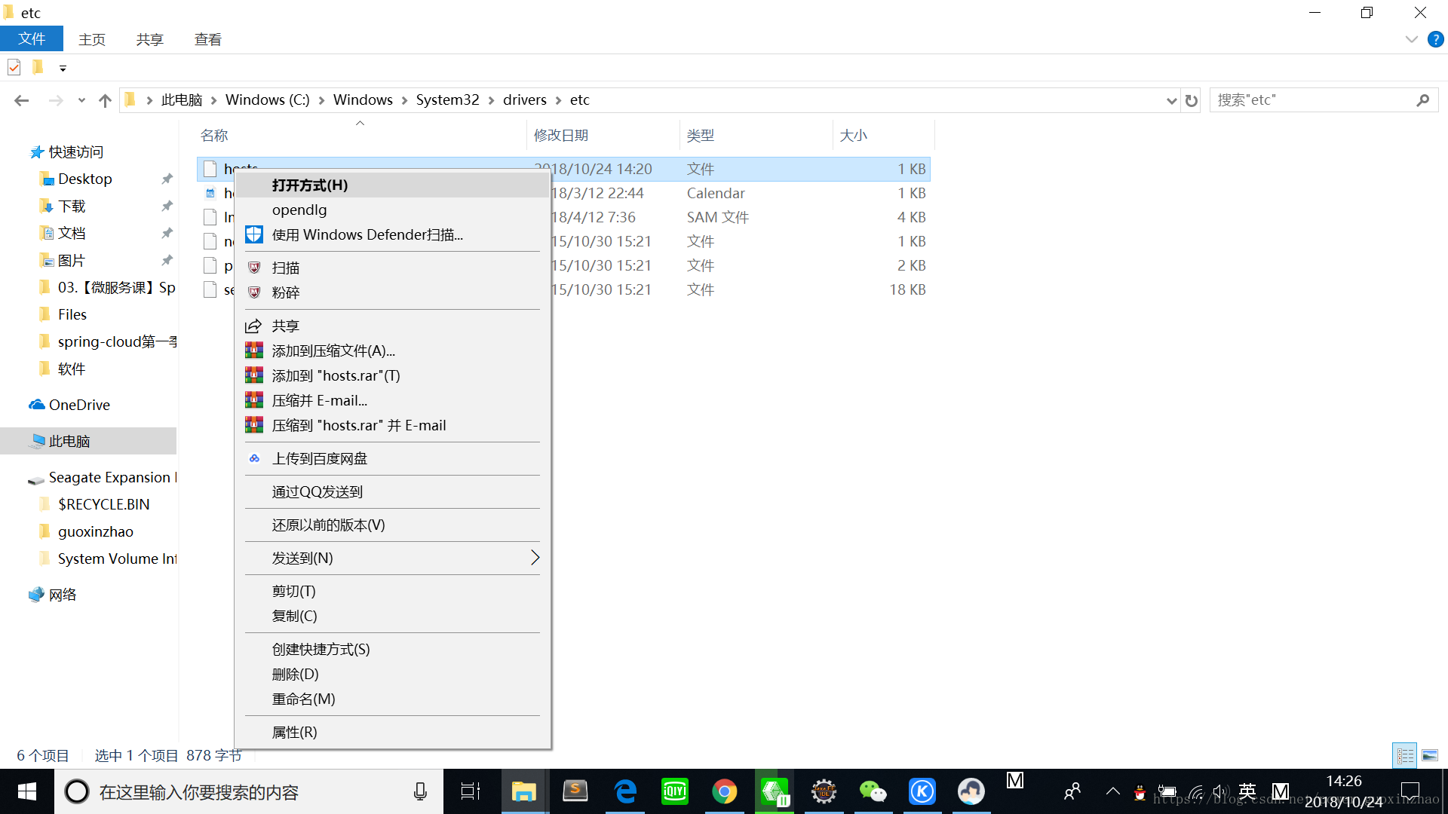The height and width of the screenshot is (814, 1448).
Task: Launch Google Chrome from the taskbar
Action: (724, 791)
